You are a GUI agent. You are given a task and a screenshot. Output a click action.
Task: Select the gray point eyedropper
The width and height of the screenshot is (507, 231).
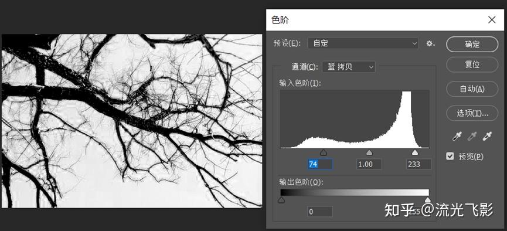tap(472, 137)
